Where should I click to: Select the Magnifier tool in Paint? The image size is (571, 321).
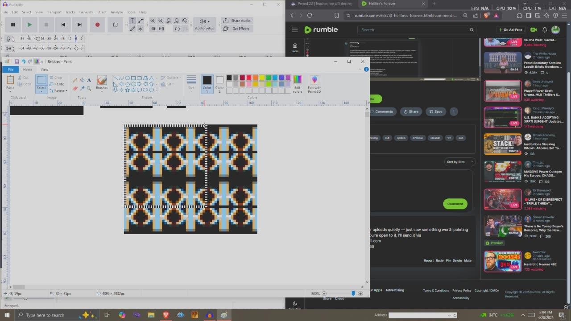(x=89, y=88)
